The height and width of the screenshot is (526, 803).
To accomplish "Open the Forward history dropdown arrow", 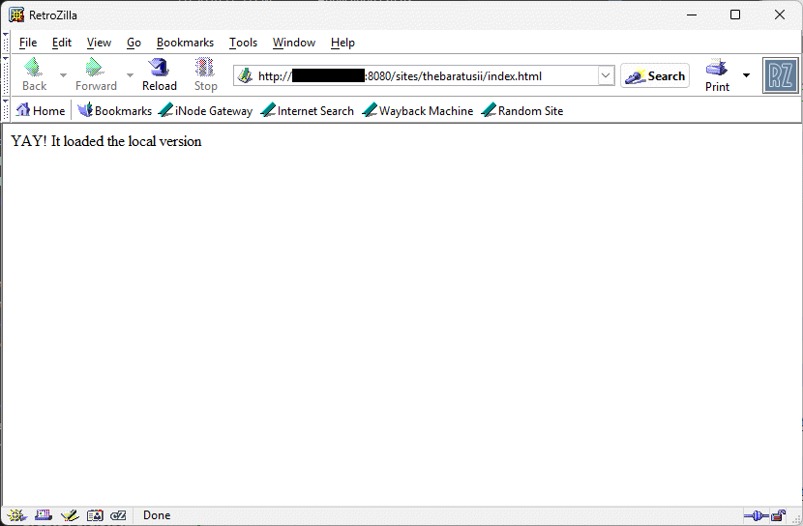I will (130, 75).
